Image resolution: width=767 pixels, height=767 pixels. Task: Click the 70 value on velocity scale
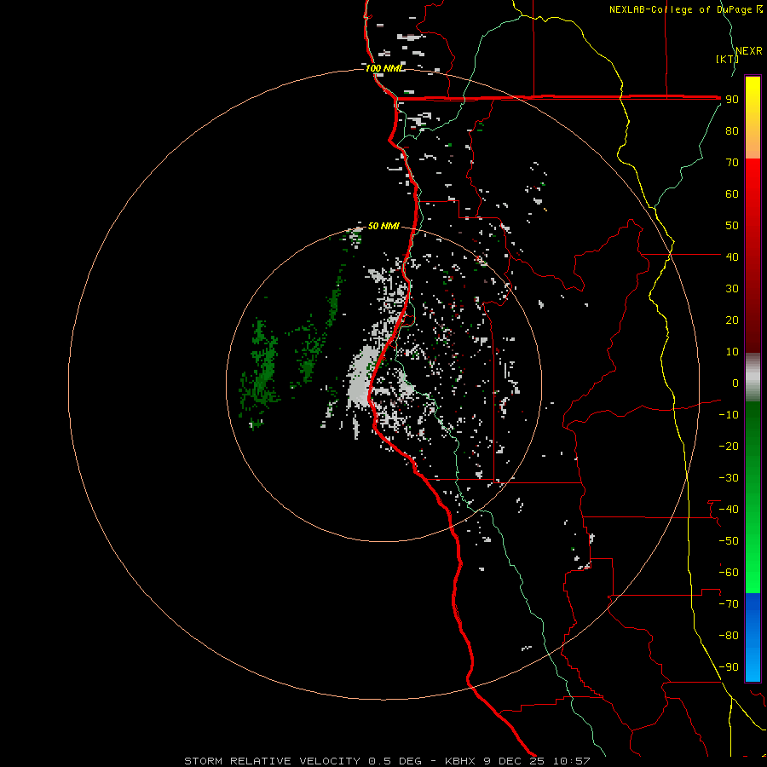tap(732, 163)
